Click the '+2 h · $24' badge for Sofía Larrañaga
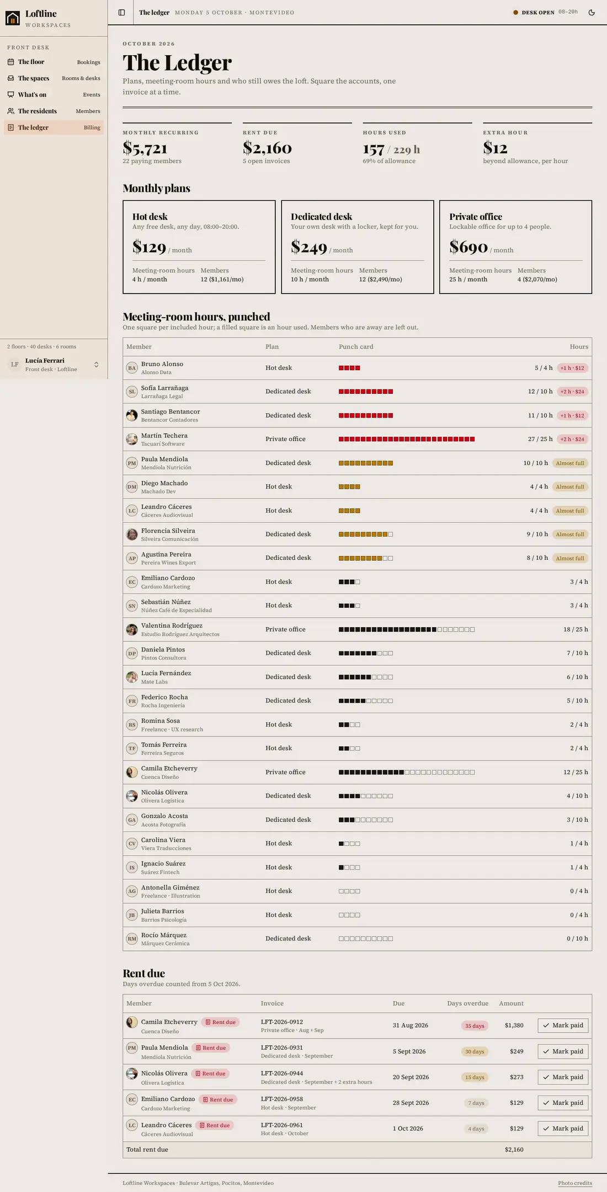 572,392
